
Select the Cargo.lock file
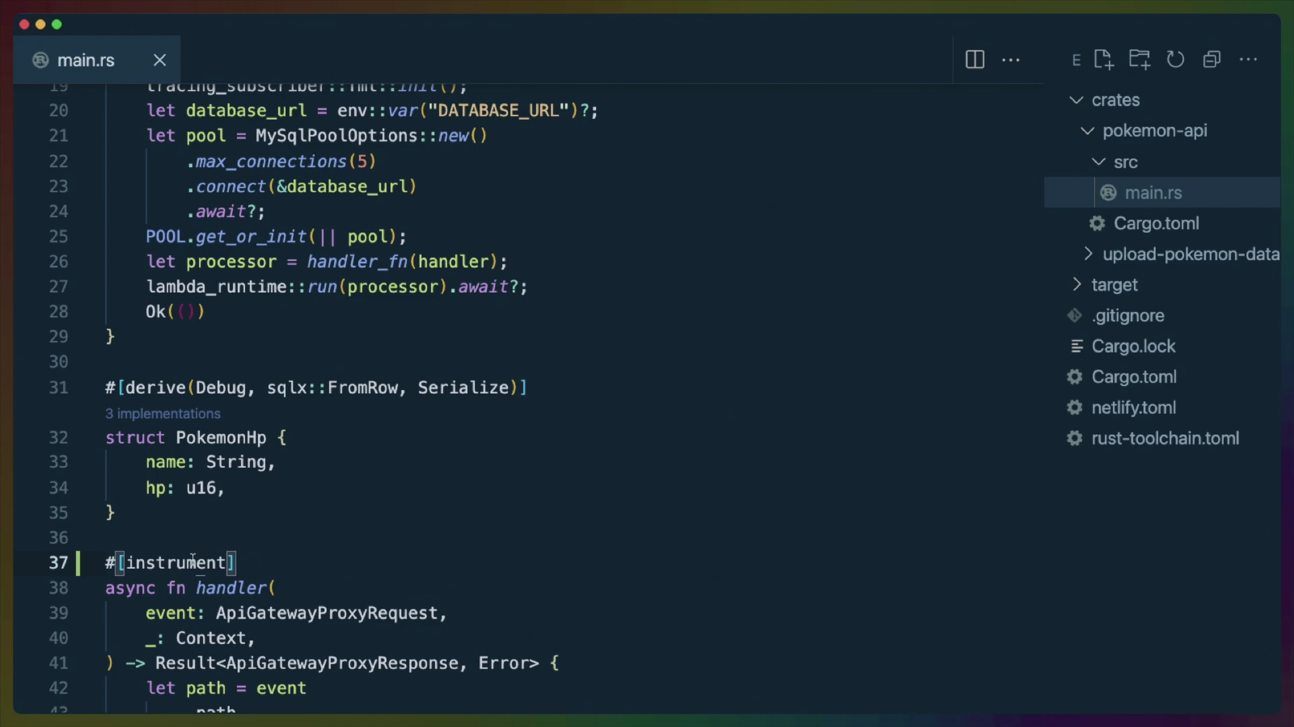1134,346
